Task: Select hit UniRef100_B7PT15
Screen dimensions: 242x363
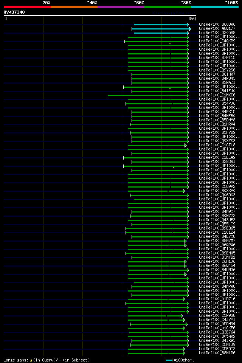Action: pos(217,57)
